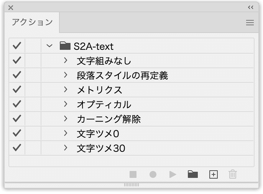
Task: Toggle the checkmark for 文字ツメ30 action
Action: [17, 148]
